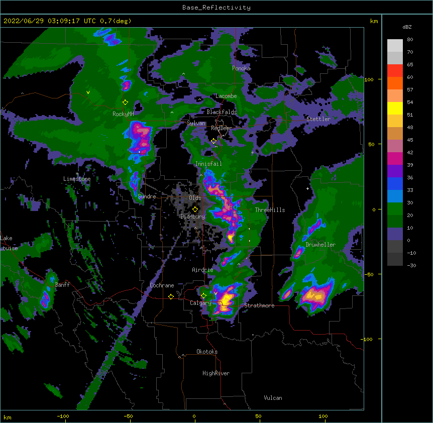The width and height of the screenshot is (433, 423).
Task: Click the Limestone label
Action: pyautogui.click(x=77, y=179)
